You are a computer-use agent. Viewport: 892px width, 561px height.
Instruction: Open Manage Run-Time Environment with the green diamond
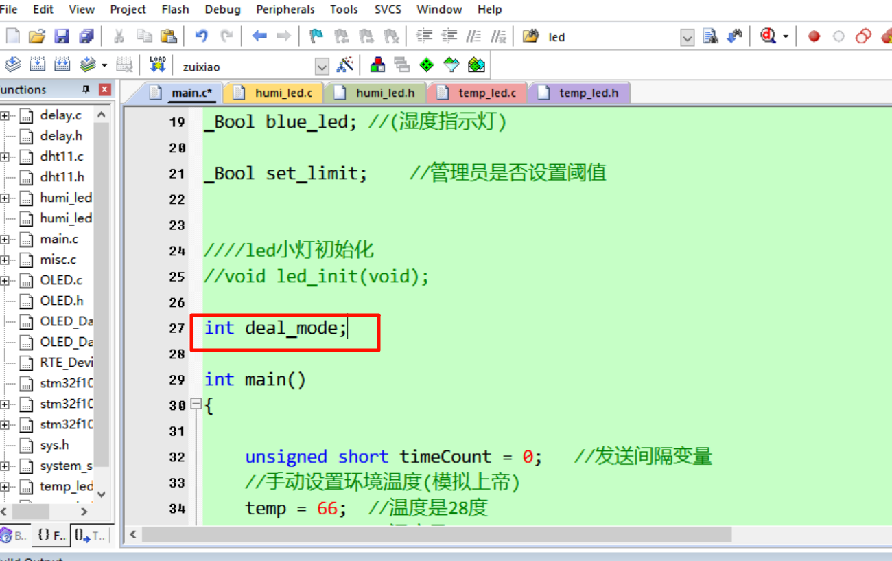pos(427,65)
